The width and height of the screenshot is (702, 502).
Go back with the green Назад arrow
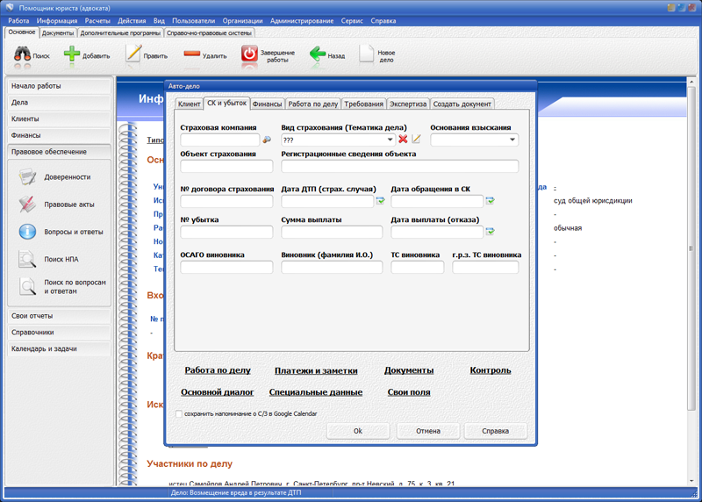318,54
